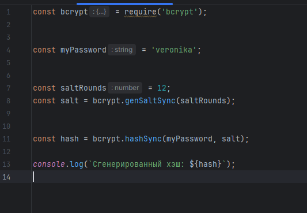Click the 'require' function call
This screenshot has height=213, width=307.
pyautogui.click(x=141, y=12)
